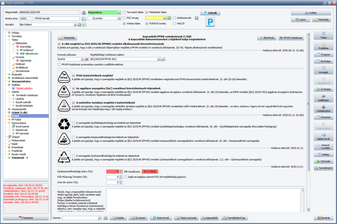Screen dimensions: 337x224
Task: Click the large blue P logo icon
Action: pos(210,22)
